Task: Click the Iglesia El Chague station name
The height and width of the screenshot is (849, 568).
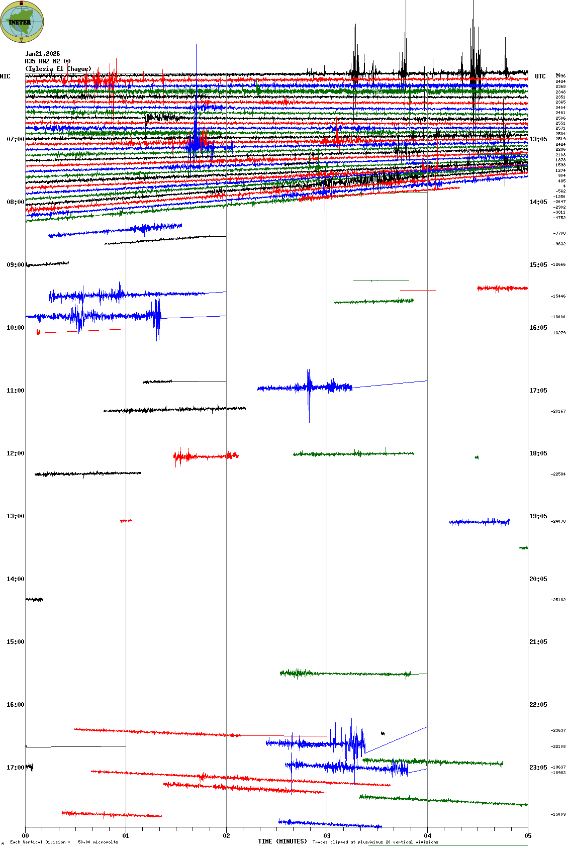Action: (58, 69)
